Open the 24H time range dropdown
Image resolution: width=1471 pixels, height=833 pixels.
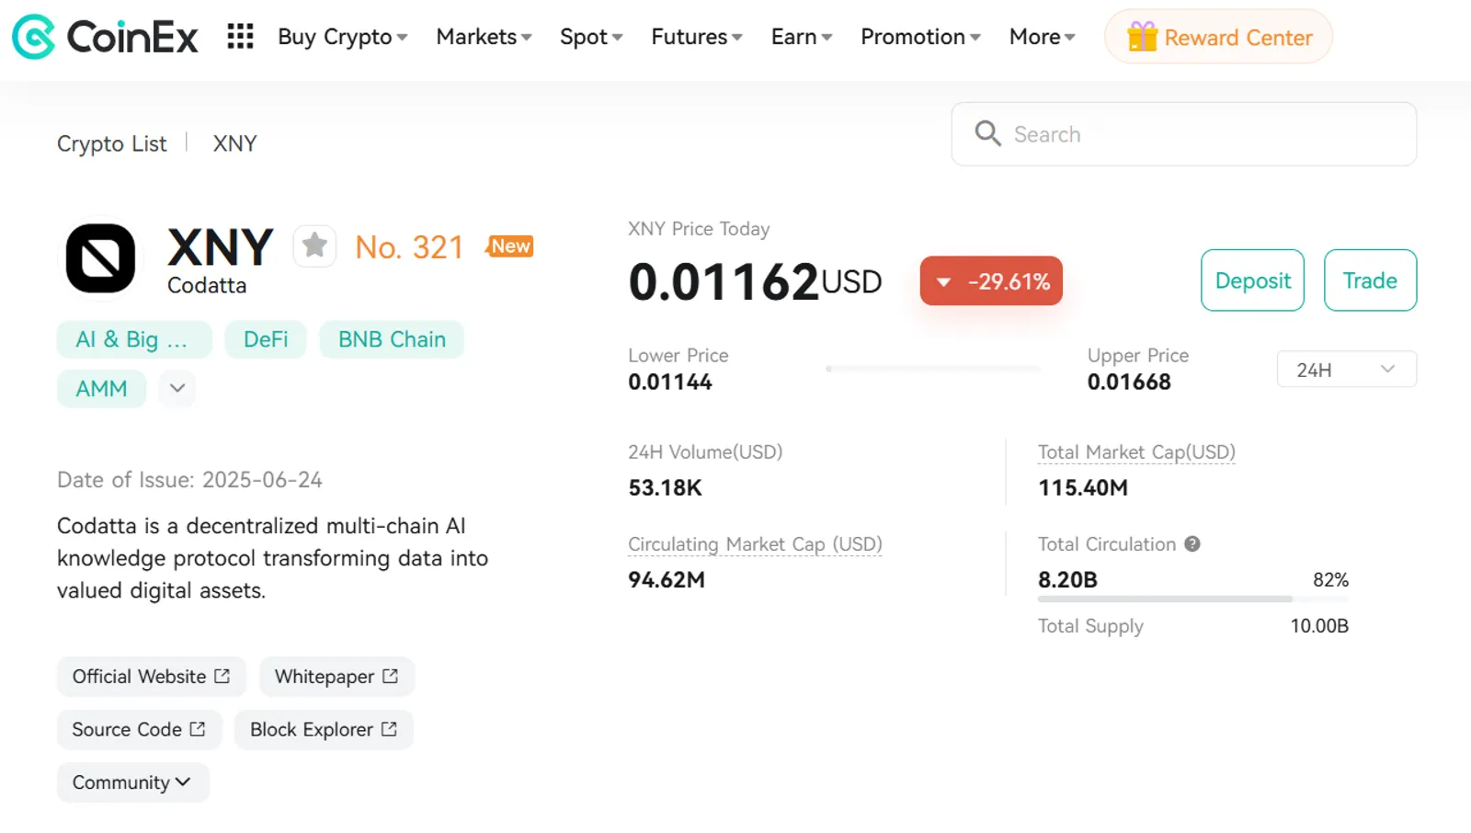(x=1346, y=370)
